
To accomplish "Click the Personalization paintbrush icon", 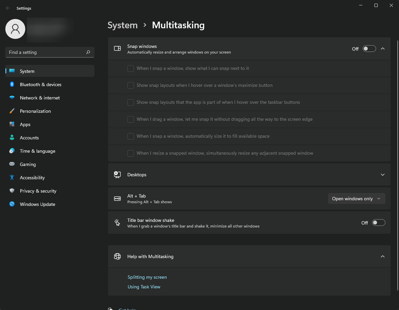I will point(12,111).
